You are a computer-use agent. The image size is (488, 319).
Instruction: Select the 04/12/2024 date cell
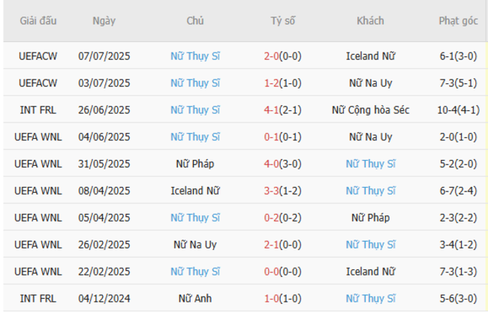[104, 299]
